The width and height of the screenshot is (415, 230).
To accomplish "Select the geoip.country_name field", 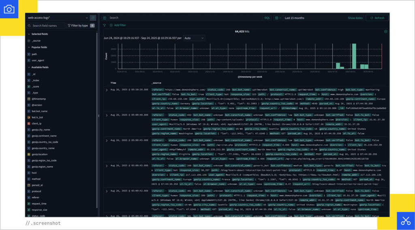I will pyautogui.click(x=43, y=148).
